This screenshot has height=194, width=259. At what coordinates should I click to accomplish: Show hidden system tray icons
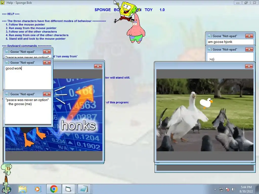click(x=215, y=189)
